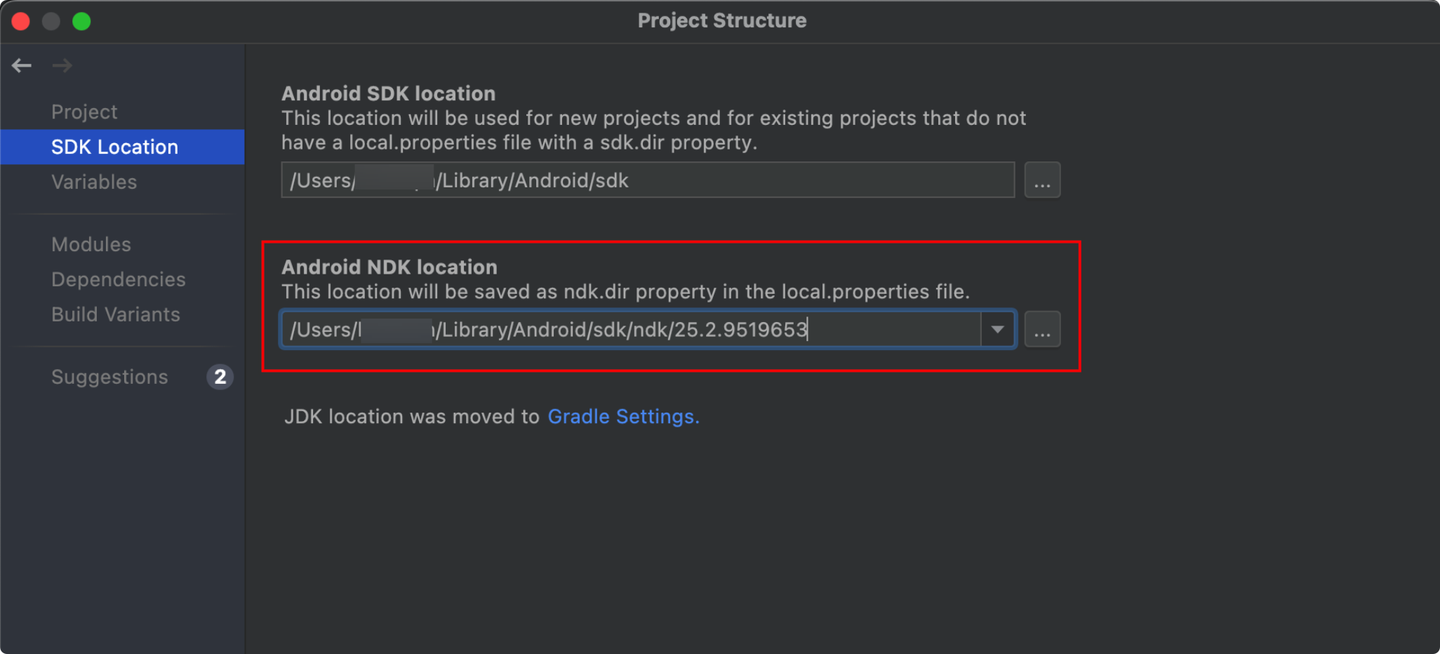Click the Suggestions count badge showing 2
The image size is (1440, 654).
[x=220, y=377]
